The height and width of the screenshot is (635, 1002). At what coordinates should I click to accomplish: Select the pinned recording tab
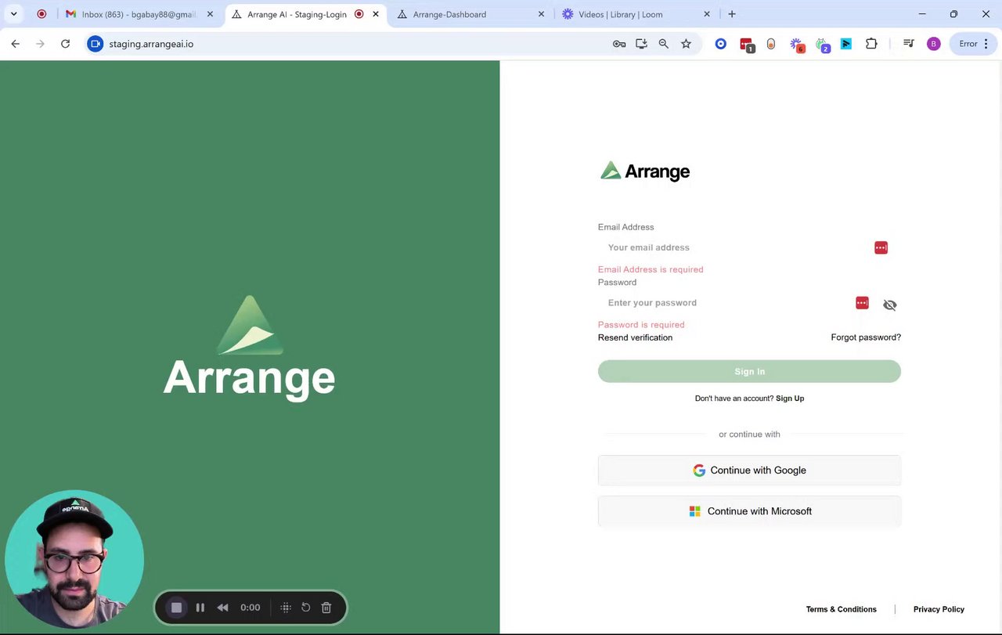pos(41,14)
